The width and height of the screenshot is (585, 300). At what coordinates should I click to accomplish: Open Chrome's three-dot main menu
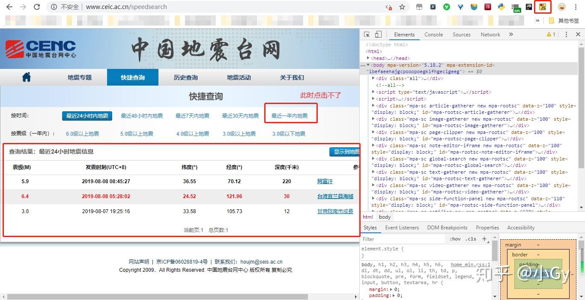(x=576, y=7)
